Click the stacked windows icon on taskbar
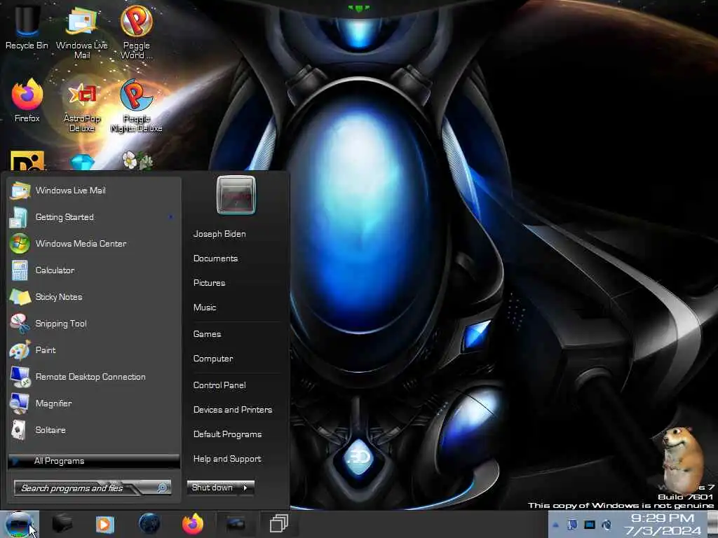Image resolution: width=718 pixels, height=538 pixels. [279, 524]
